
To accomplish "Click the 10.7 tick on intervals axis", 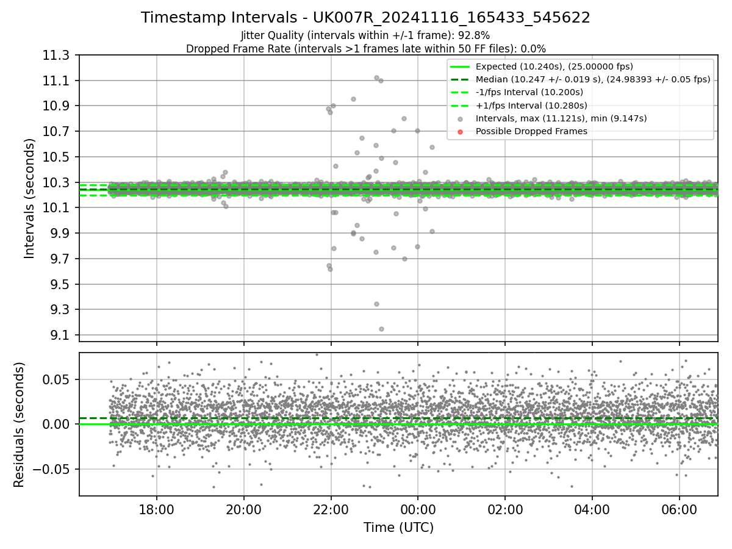I will (57, 132).
